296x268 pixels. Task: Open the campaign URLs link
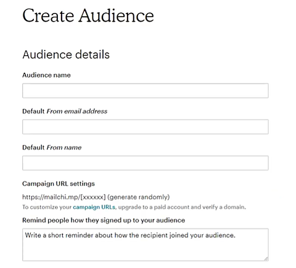point(94,207)
